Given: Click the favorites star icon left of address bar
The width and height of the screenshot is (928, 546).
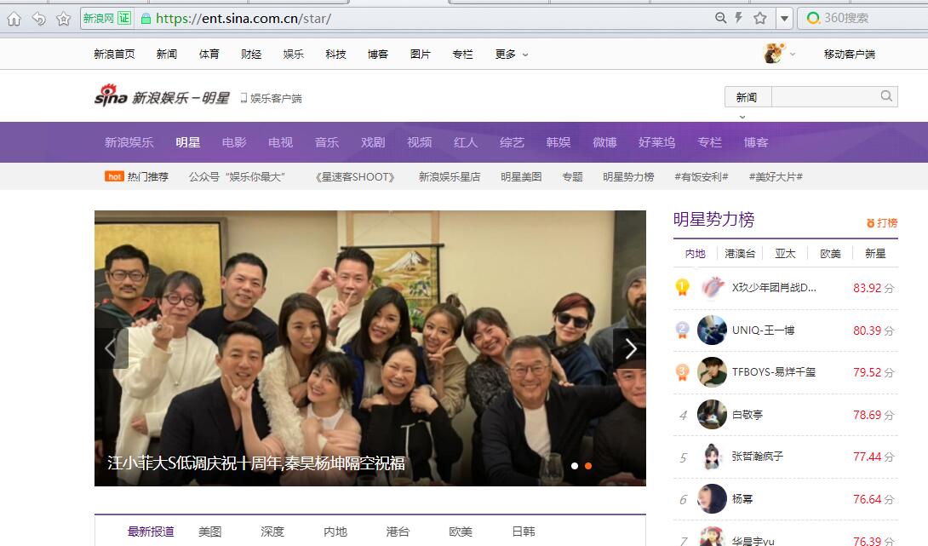Looking at the screenshot, I should tap(63, 19).
